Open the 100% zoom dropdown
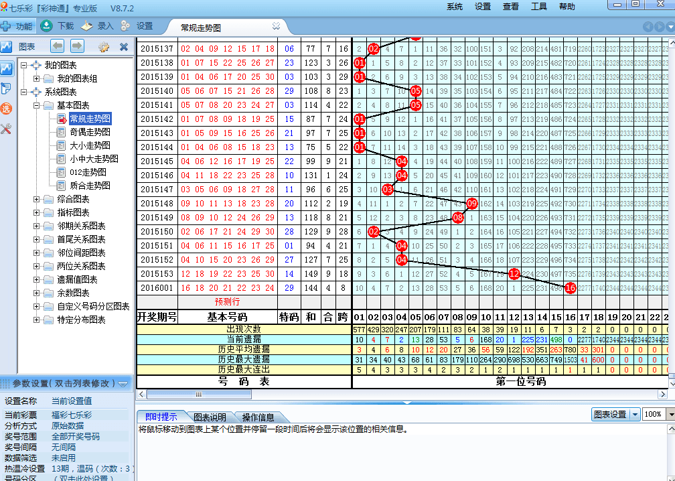675x481 pixels. click(670, 415)
